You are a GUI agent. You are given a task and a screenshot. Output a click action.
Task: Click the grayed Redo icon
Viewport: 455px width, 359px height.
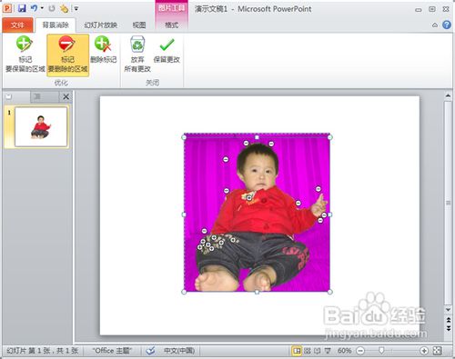pyautogui.click(x=52, y=8)
